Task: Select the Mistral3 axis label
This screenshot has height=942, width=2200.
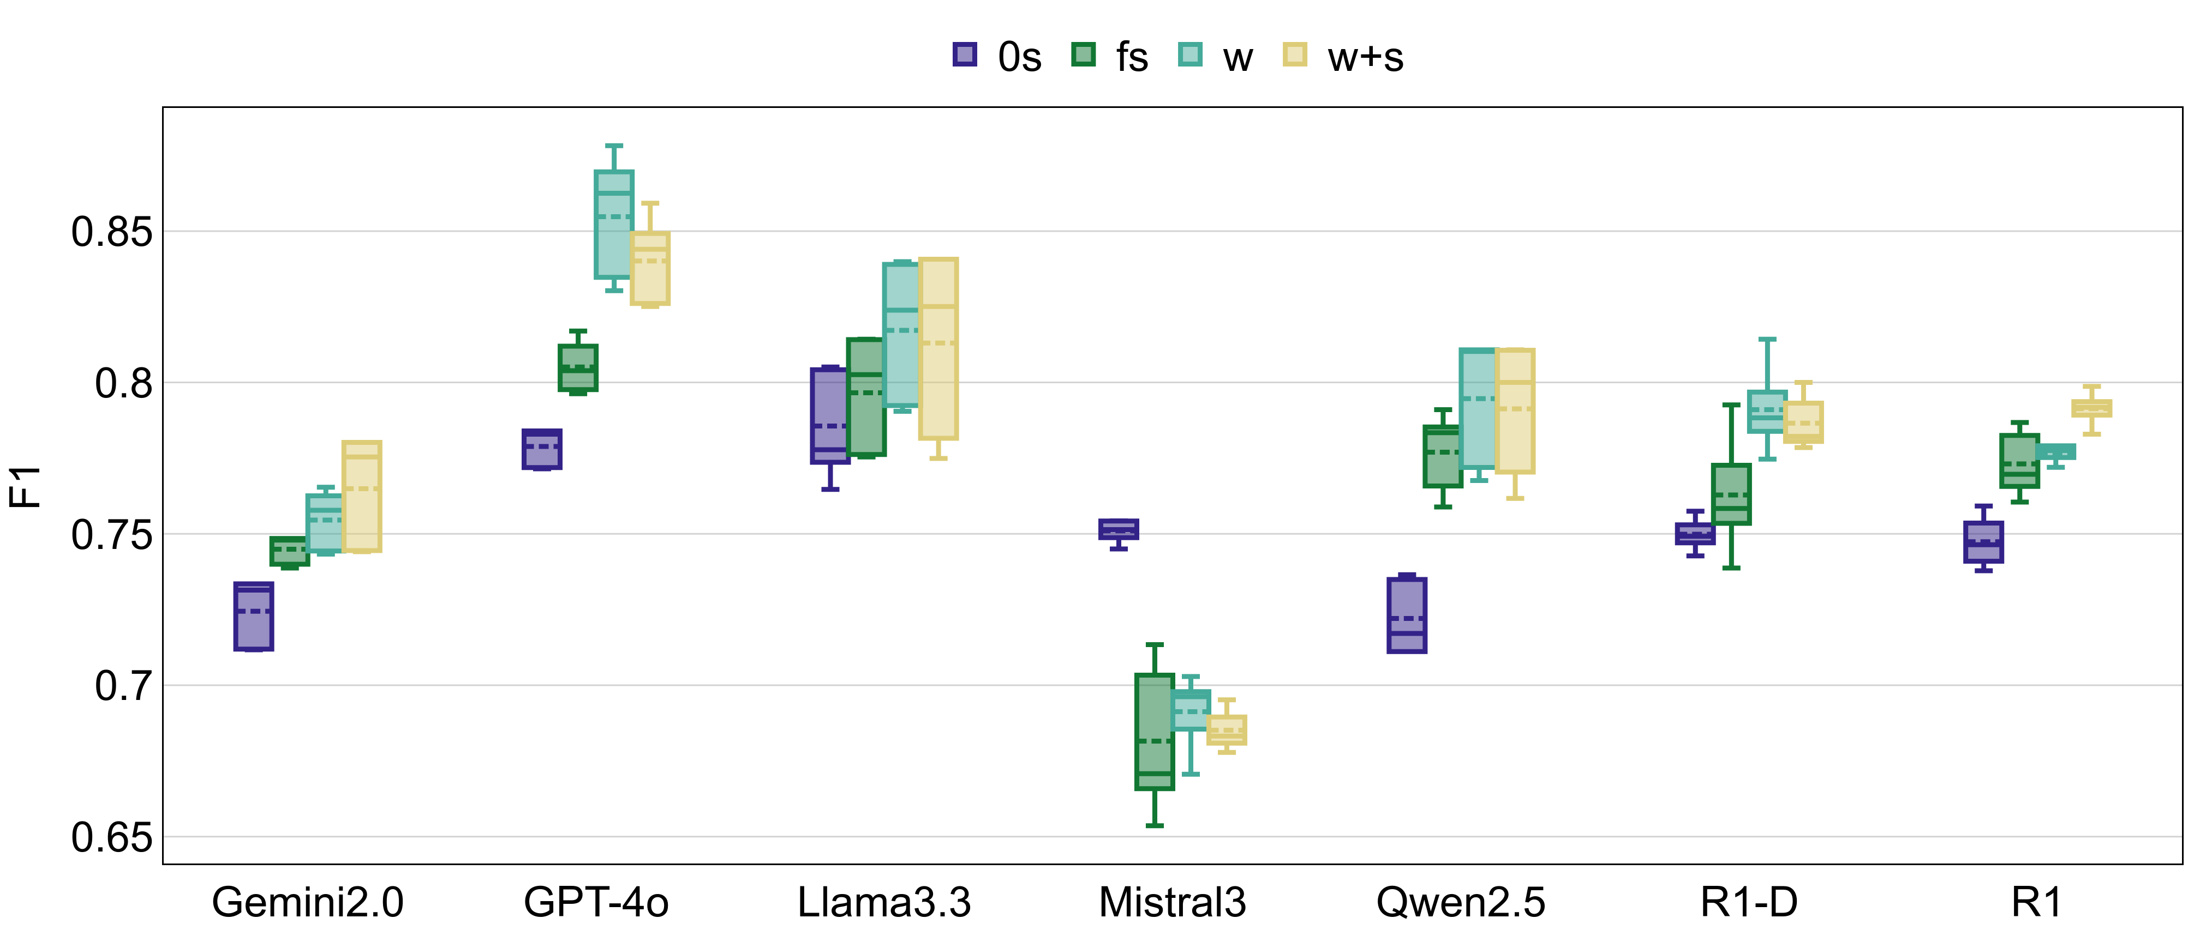Action: (x=1171, y=903)
